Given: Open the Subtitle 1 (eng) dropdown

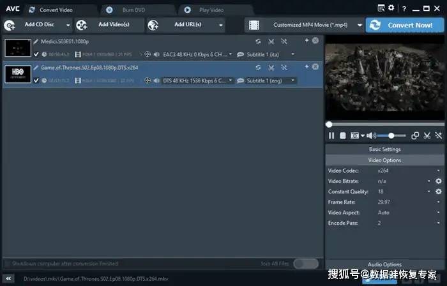Looking at the screenshot, I should 292,80.
